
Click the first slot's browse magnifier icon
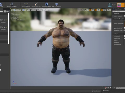5,20
